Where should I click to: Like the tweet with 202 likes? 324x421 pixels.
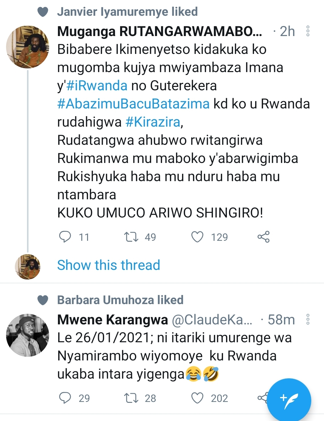[x=197, y=398]
